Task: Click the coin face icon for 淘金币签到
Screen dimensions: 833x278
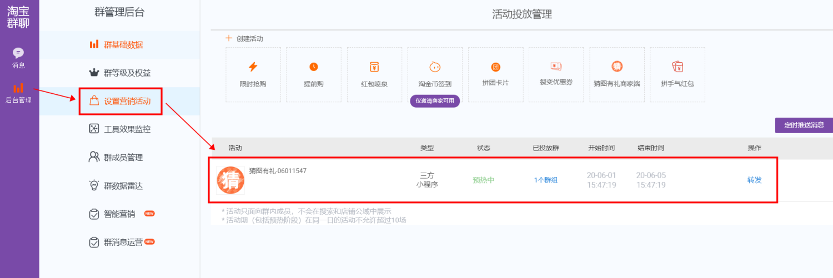Action: click(x=435, y=67)
